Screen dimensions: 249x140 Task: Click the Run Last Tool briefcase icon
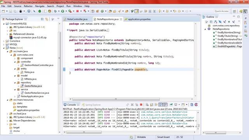(70, 11)
